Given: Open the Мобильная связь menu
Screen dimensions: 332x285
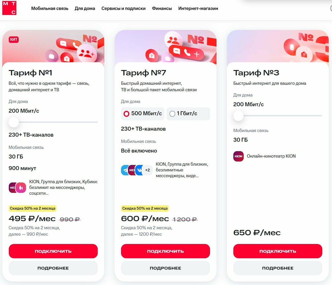Looking at the screenshot, I should coord(50,8).
